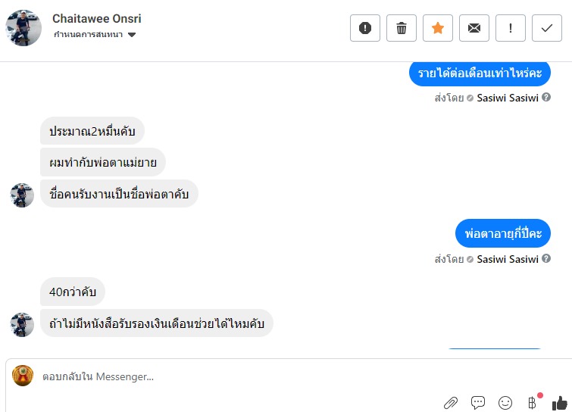Click the Chaitawee Onsri name link

(x=96, y=19)
